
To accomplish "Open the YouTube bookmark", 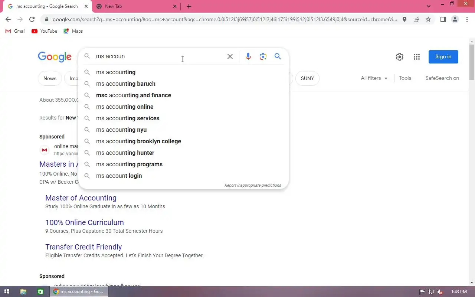I will [x=44, y=31].
